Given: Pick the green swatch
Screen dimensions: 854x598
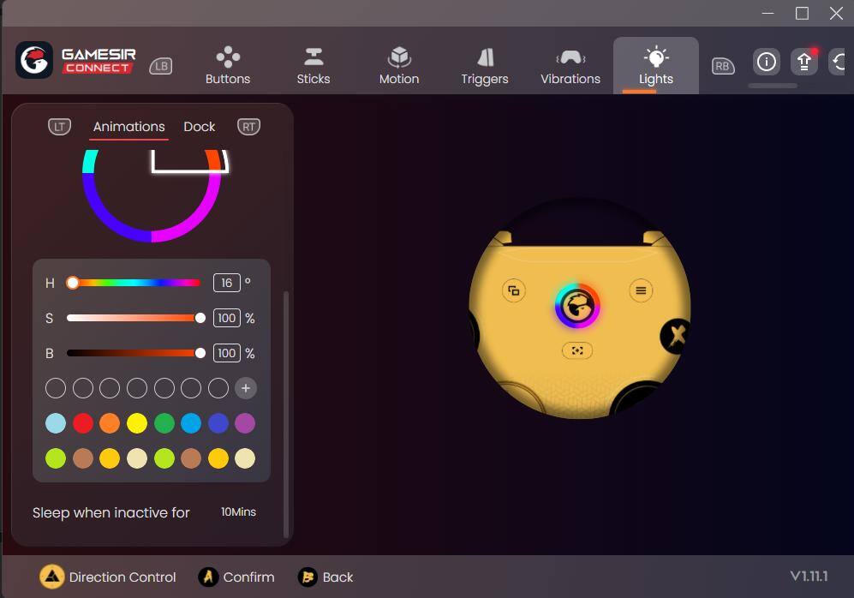Looking at the screenshot, I should (164, 423).
